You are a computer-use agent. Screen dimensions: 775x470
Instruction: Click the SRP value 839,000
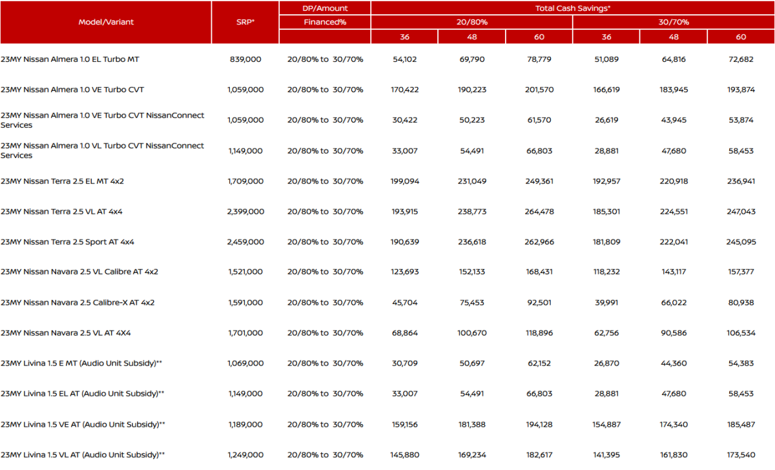click(245, 59)
